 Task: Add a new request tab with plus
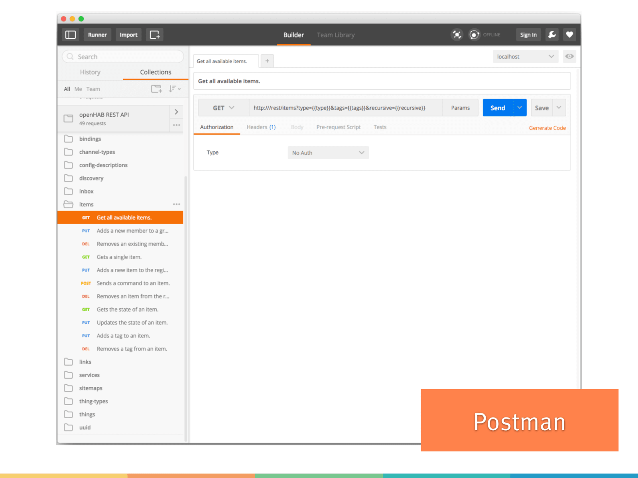(267, 61)
